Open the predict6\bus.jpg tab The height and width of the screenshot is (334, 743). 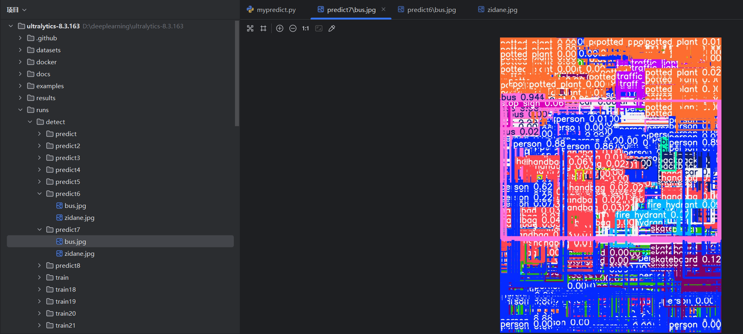pos(427,10)
